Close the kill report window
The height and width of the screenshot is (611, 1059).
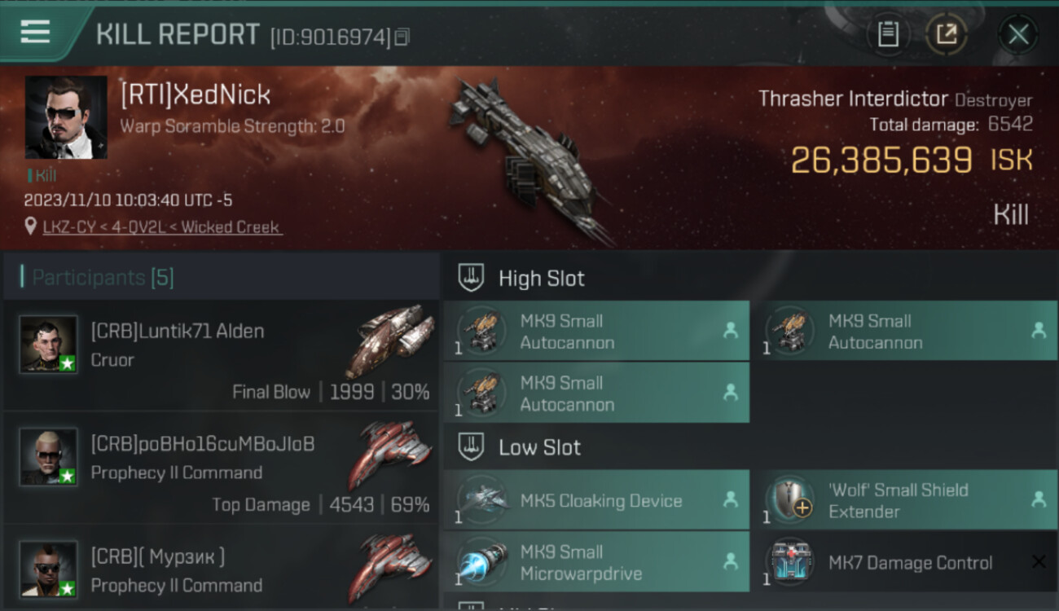[x=1018, y=34]
